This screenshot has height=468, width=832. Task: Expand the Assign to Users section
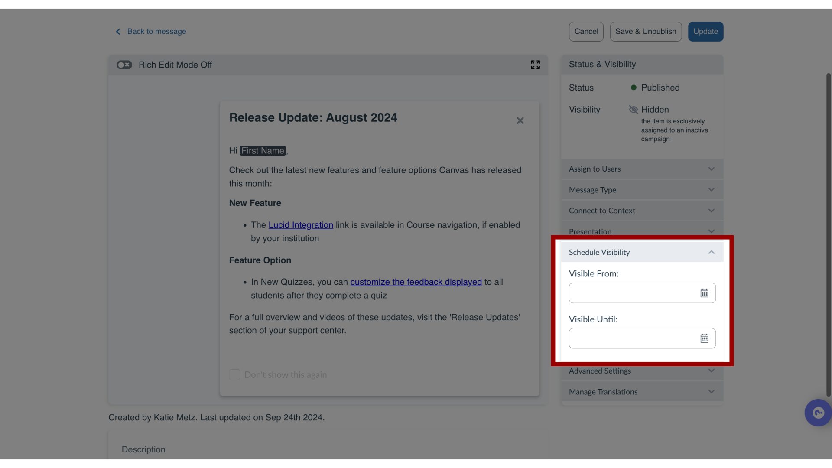click(x=641, y=169)
